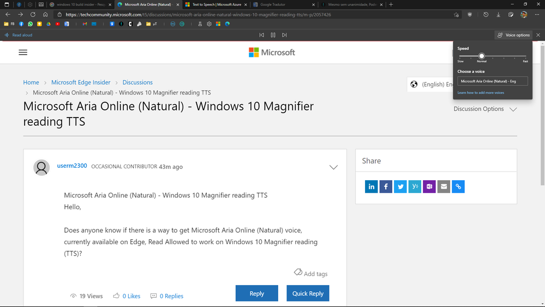Open the hamburger navigation menu
545x307 pixels.
23,52
